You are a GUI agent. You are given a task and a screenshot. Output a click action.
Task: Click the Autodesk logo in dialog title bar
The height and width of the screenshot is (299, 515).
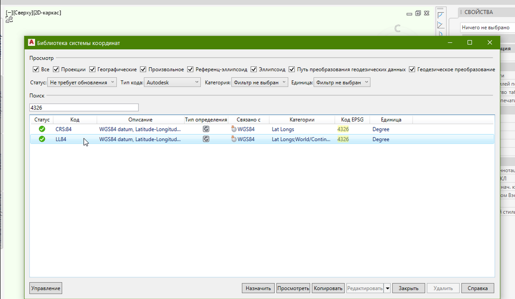pyautogui.click(x=31, y=43)
